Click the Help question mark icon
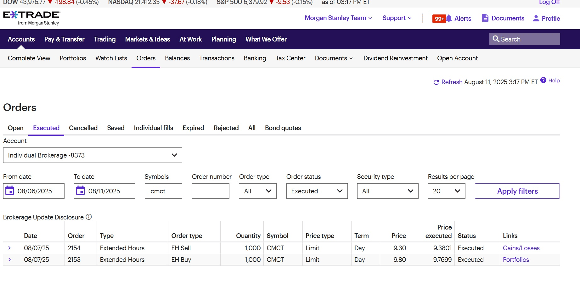 click(x=543, y=80)
